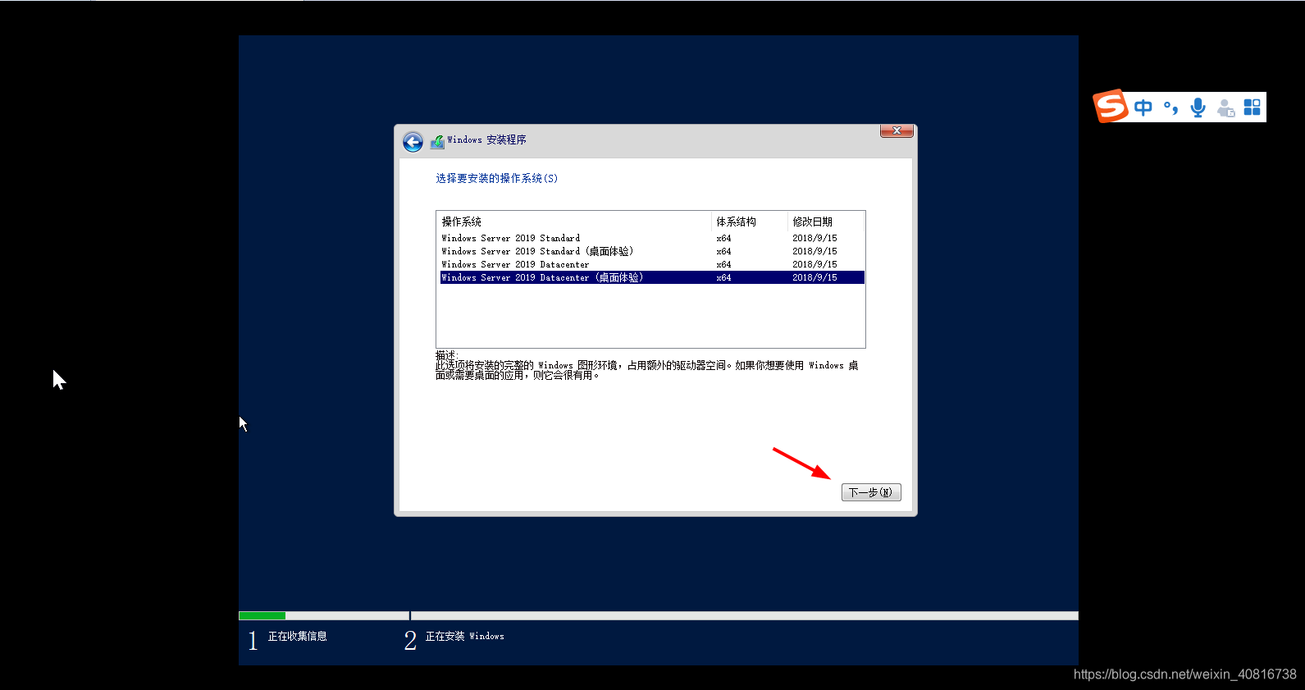Open Sogou account avatar icon
Screen dimensions: 1305x690
coord(1225,107)
